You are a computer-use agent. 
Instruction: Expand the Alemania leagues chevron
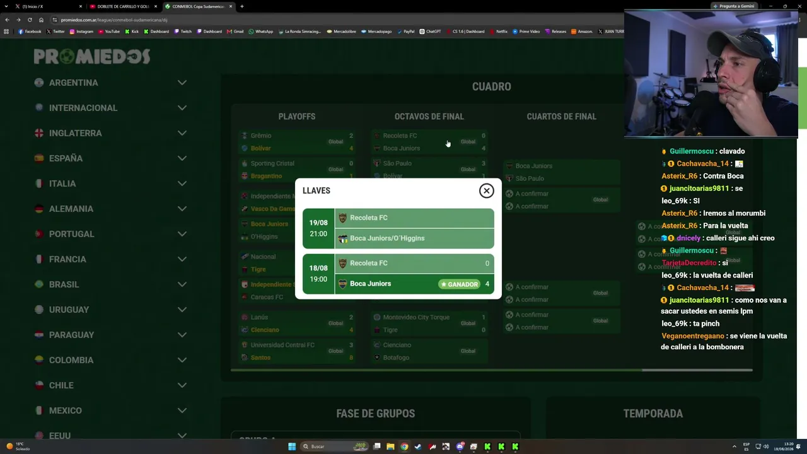[182, 209]
